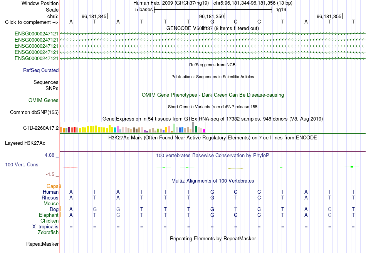Image resolution: width=366 pixels, height=253 pixels.
Task: Click the Dog species label
Action: click(x=54, y=209)
